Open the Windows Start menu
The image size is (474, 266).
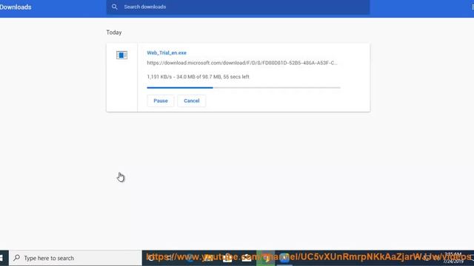[1, 258]
